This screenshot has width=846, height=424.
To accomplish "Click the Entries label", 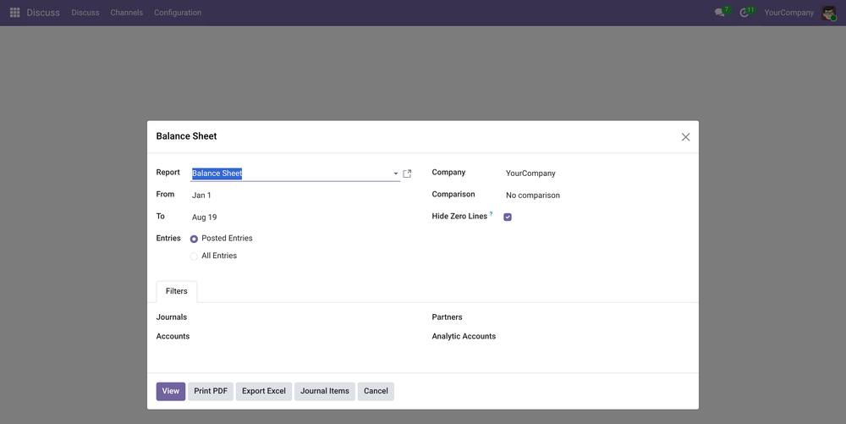I will point(168,238).
